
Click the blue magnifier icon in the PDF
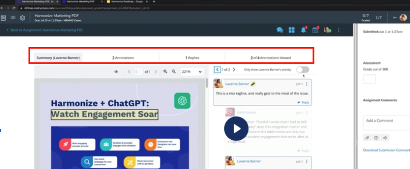(87, 162)
